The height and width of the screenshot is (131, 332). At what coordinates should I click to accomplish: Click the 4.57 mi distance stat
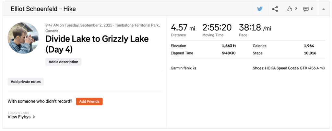click(x=183, y=28)
